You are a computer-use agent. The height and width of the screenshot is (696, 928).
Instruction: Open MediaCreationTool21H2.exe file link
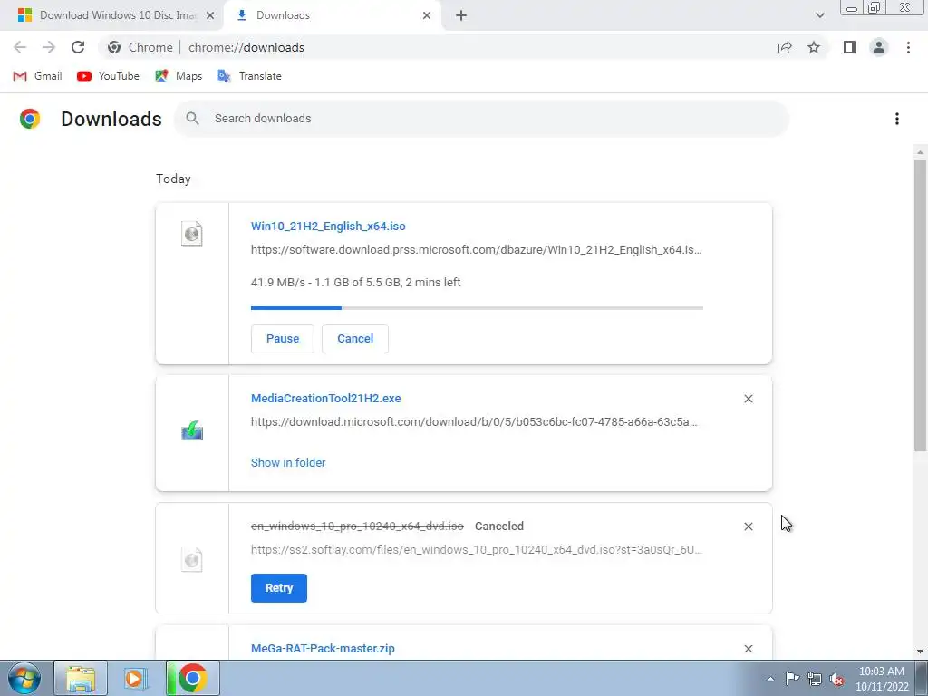326,399
